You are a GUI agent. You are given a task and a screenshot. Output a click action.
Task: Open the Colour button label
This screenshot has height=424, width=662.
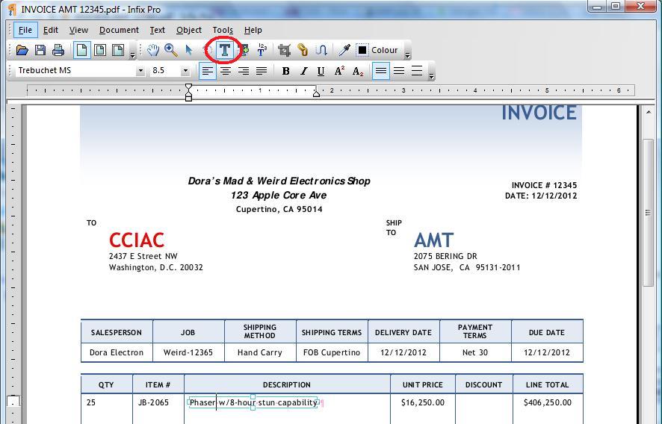pyautogui.click(x=385, y=50)
